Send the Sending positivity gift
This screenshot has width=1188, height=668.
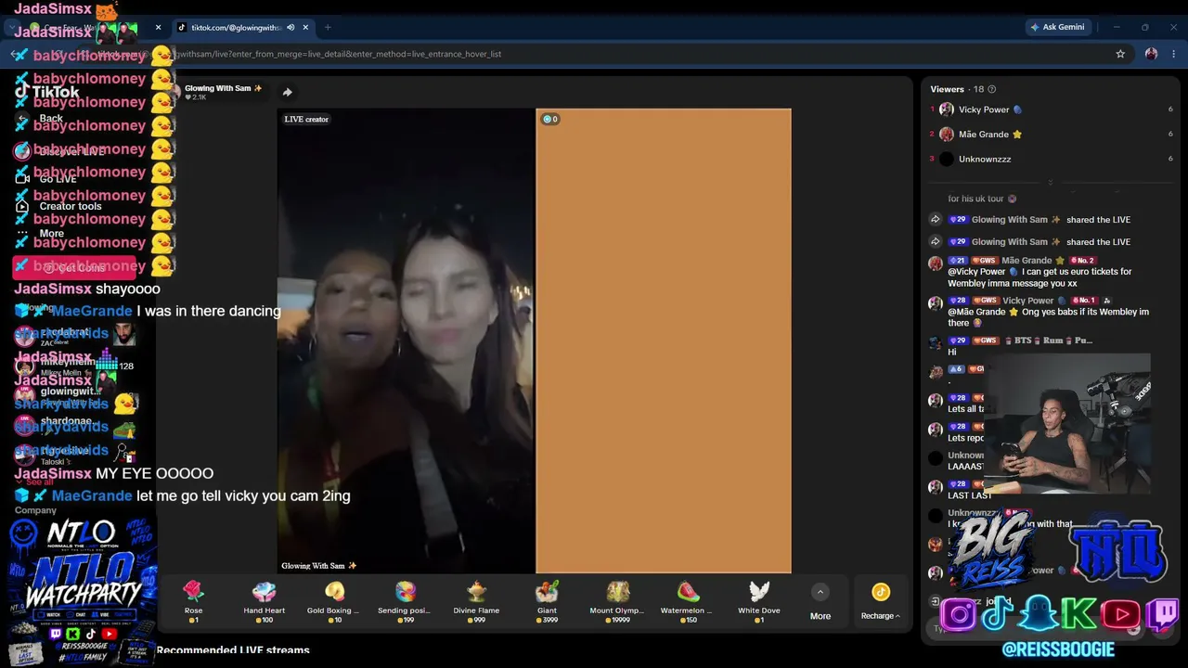tap(405, 601)
